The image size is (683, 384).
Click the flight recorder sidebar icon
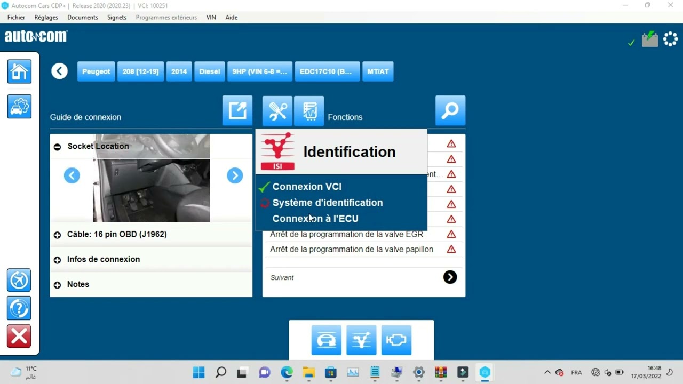coord(19,280)
